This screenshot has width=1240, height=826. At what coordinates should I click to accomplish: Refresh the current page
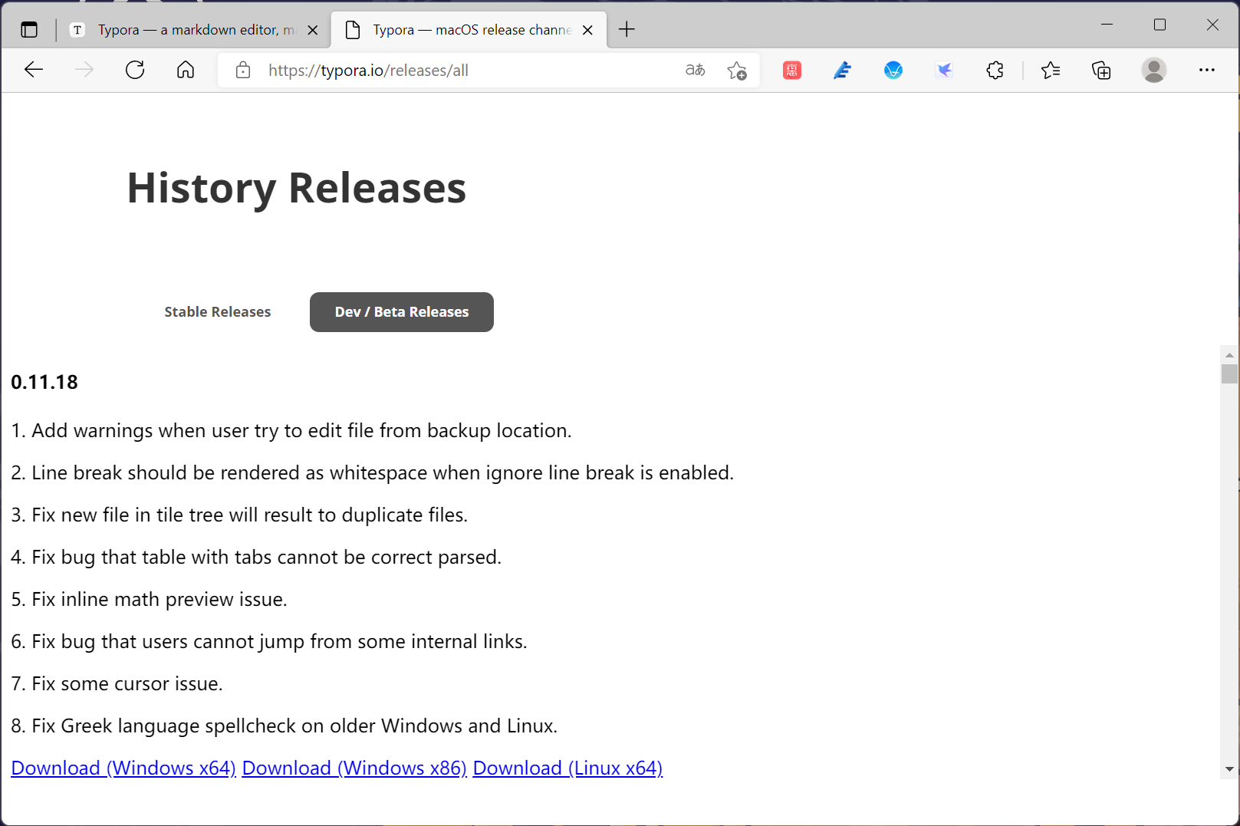(x=135, y=70)
